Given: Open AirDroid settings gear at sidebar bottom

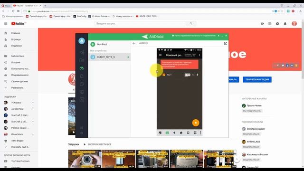Looking at the screenshot, I should (82, 133).
